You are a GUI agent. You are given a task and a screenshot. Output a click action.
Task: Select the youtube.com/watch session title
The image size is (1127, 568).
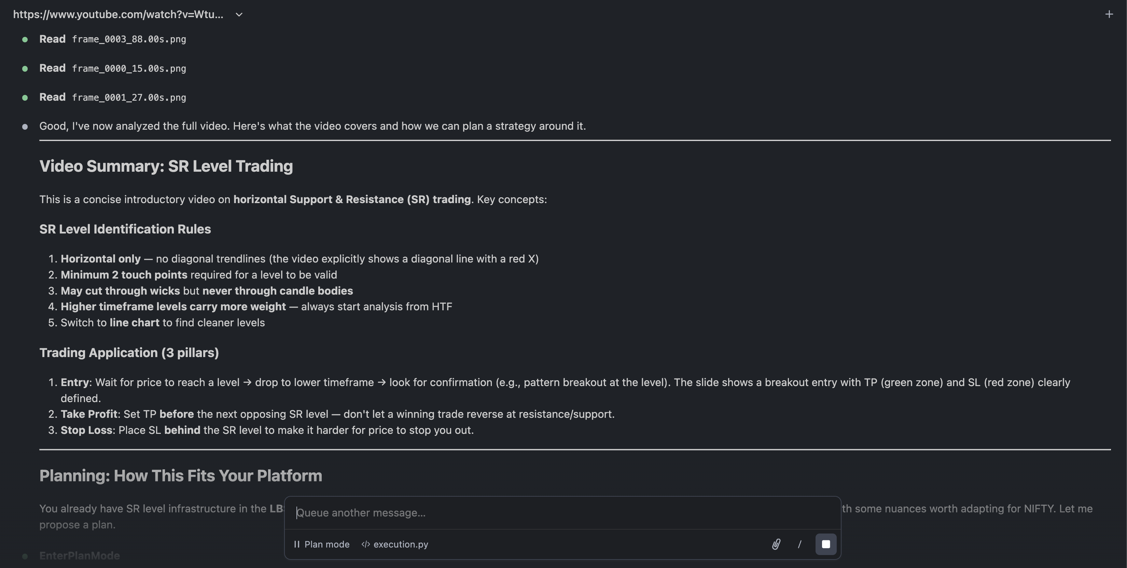(118, 14)
